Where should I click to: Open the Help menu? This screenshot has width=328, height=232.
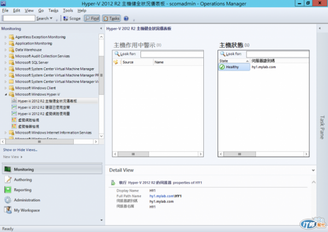pos(82,10)
